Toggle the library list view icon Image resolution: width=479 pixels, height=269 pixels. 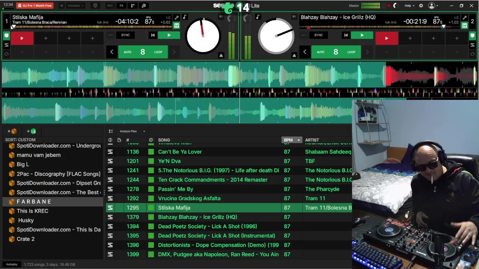[x=111, y=131]
